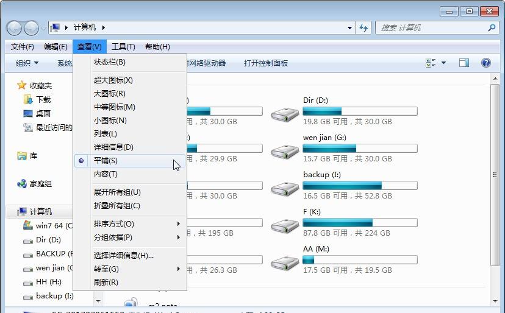Click the win7 64 drive icon in sidebar

tap(28, 225)
